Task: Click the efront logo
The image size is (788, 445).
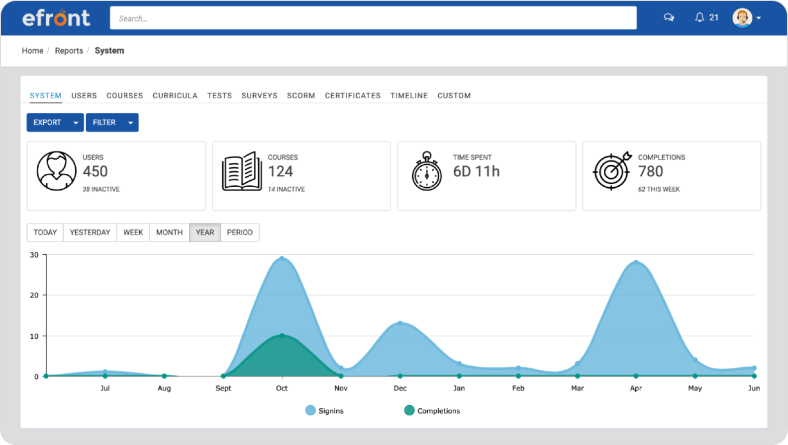Action: click(56, 18)
